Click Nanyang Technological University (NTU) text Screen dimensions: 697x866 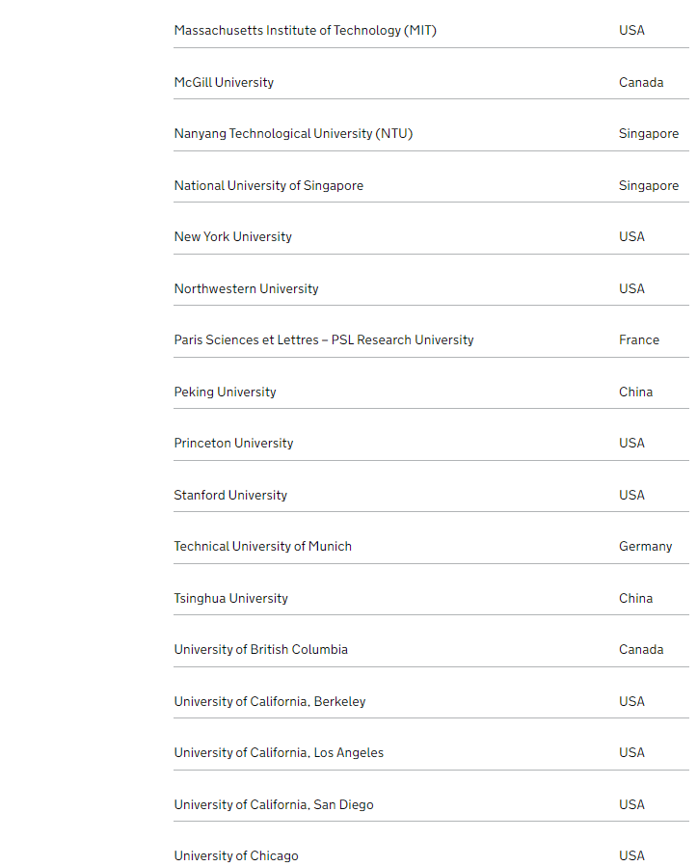(x=293, y=134)
